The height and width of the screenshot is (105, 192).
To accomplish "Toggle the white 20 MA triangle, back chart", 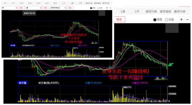I will pyautogui.click(x=157, y=78).
